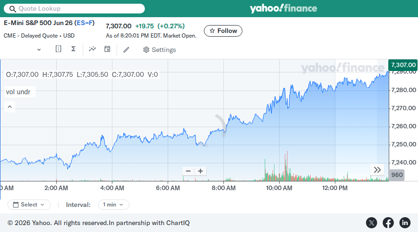Open the Facebook social icon
The height and width of the screenshot is (232, 418).
click(388, 223)
